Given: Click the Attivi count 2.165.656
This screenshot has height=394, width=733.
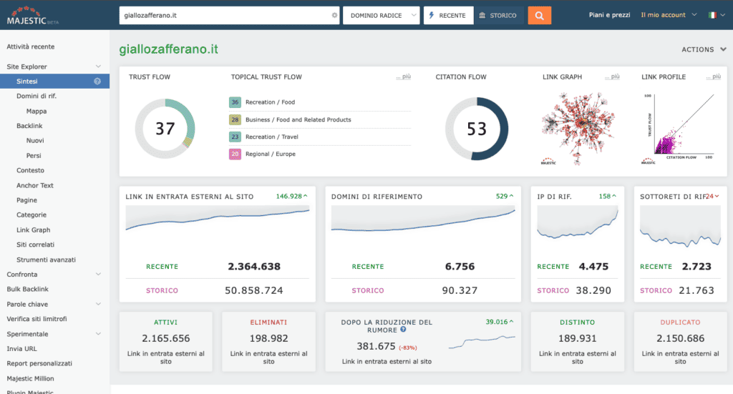Looking at the screenshot, I should pos(166,338).
